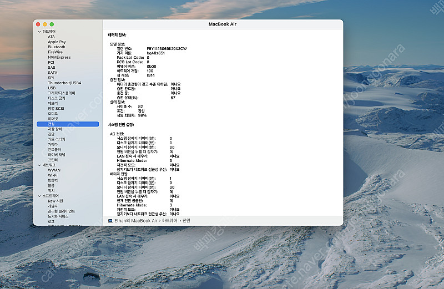Open the Thunderbolt/USB4 entry
444x289 pixels.
[64, 83]
